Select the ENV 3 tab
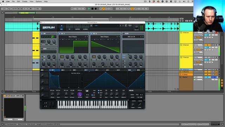Image resolution: width=225 pixels, height=127 pixels. pos(75,70)
